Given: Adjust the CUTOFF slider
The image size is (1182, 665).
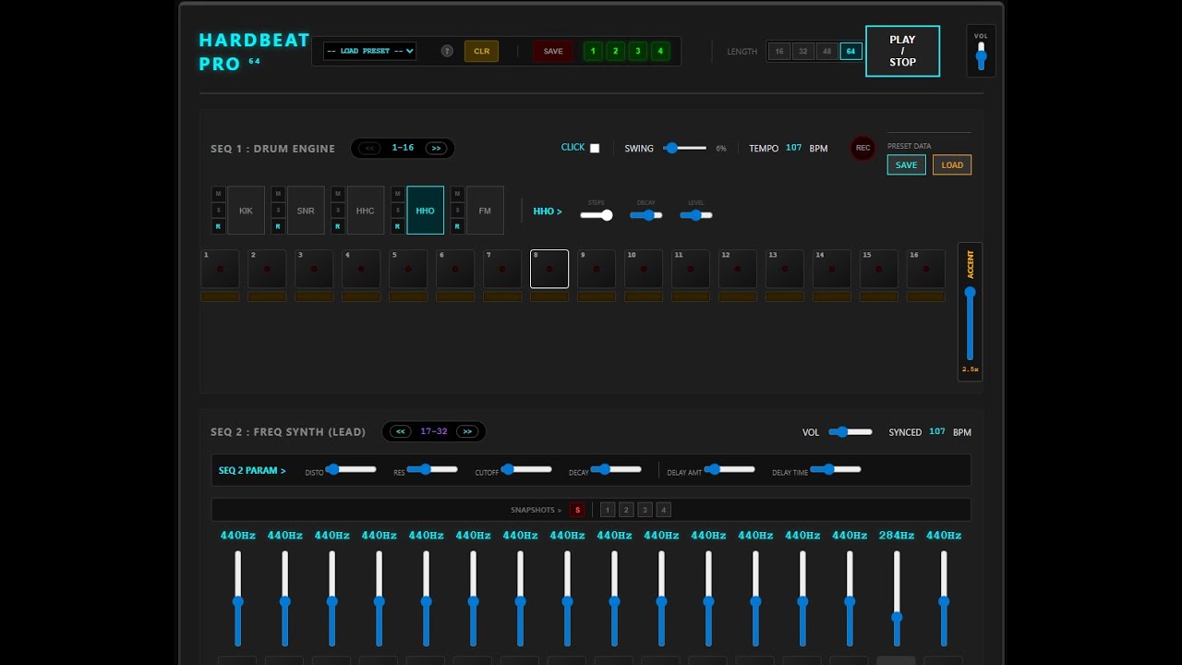Looking at the screenshot, I should [x=526, y=469].
